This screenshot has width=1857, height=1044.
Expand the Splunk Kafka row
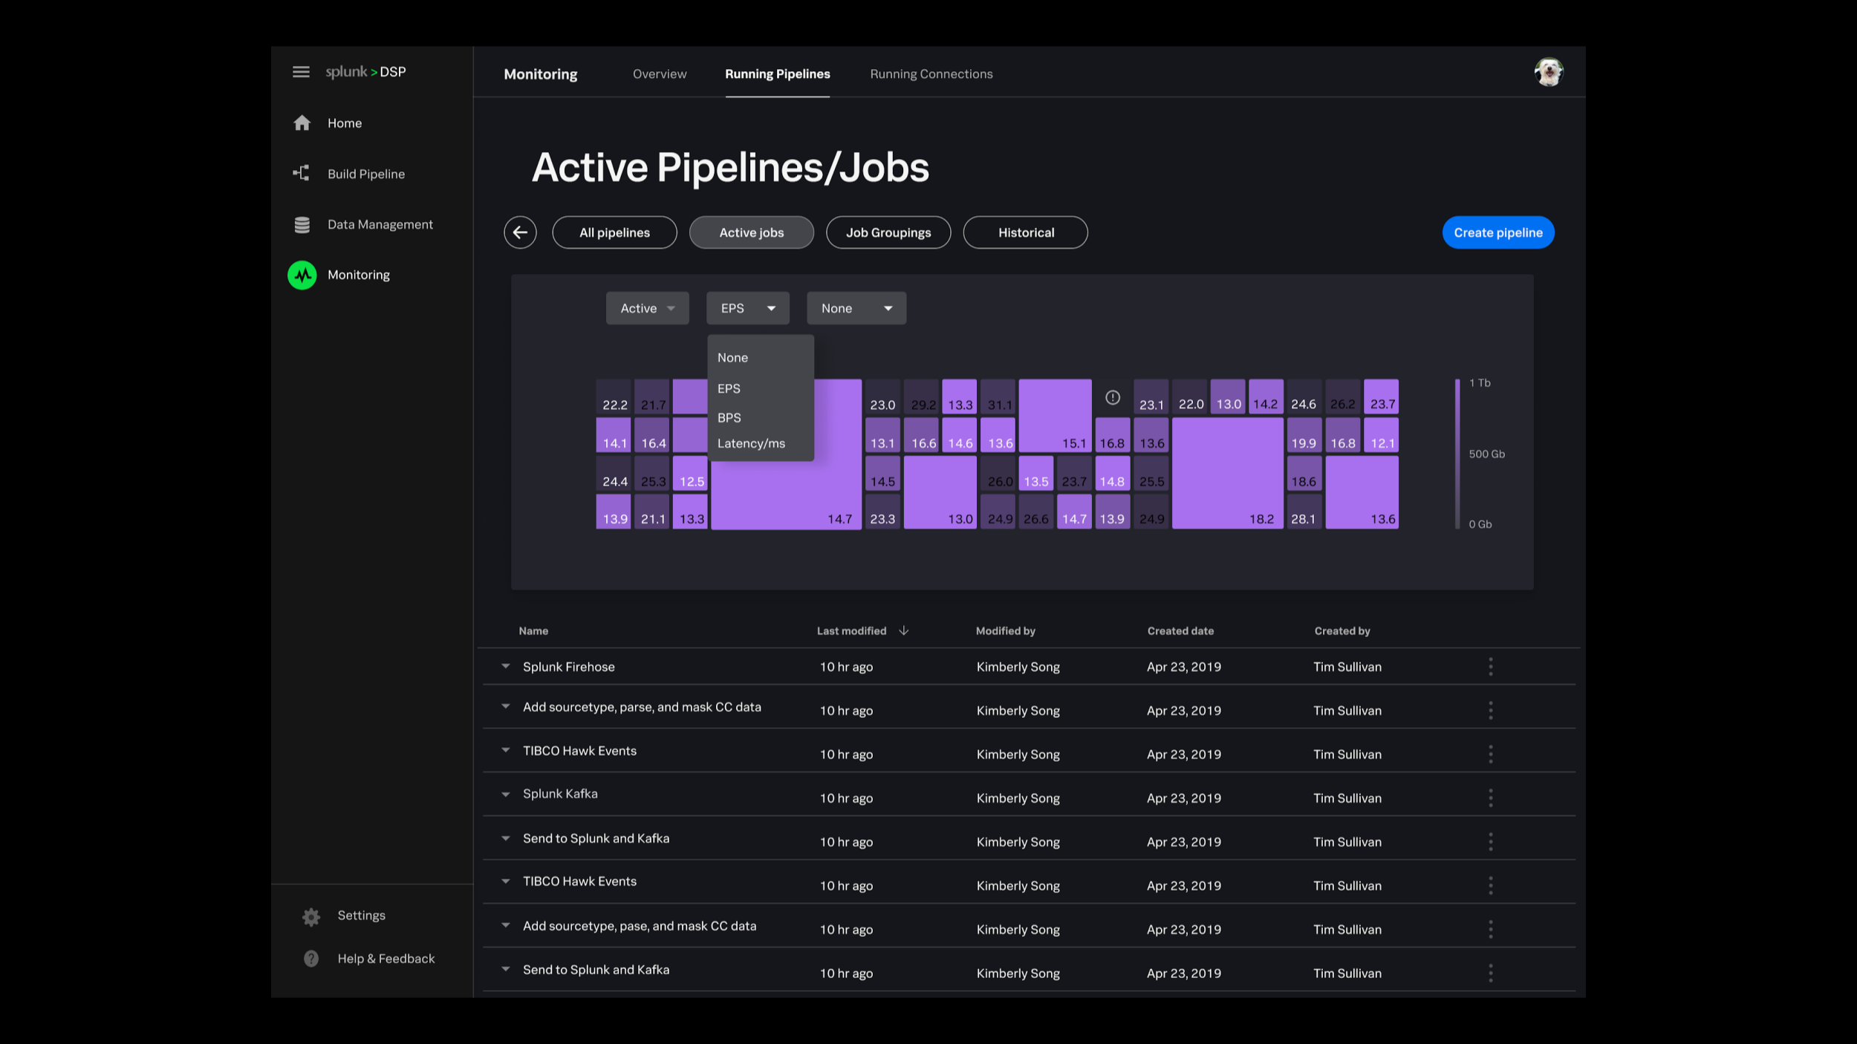[x=506, y=795]
